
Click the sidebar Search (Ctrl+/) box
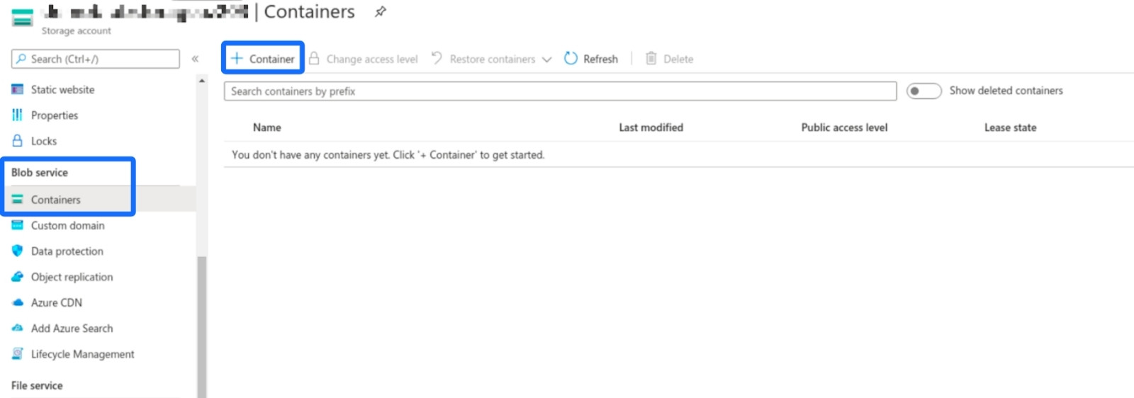click(96, 59)
